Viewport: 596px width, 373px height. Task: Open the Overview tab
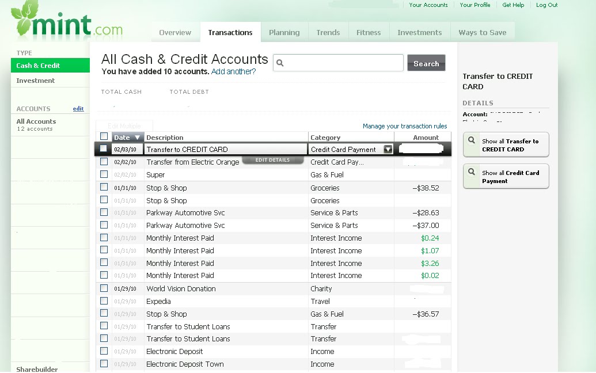tap(175, 32)
